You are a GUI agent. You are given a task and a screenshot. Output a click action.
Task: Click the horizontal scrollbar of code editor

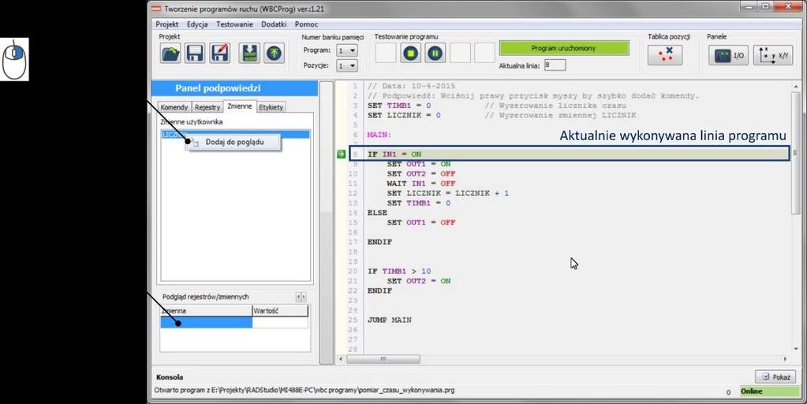point(383,359)
